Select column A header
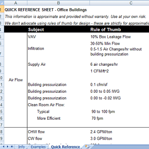Screen dimensions: 149x149 pos(16,3)
